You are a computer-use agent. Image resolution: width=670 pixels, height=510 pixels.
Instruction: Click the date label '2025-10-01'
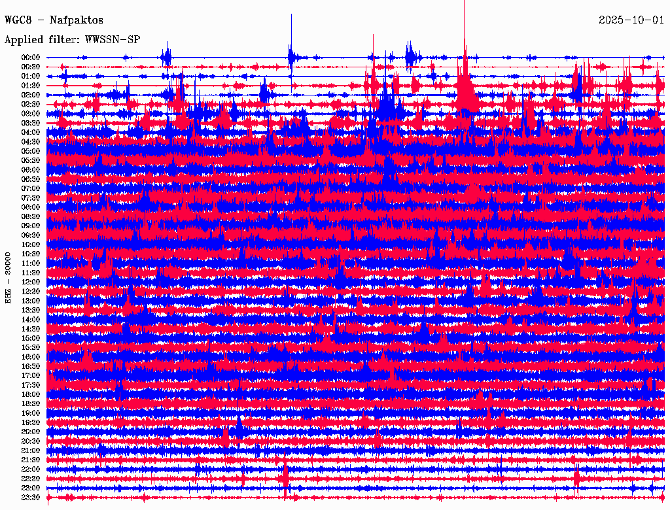631,20
